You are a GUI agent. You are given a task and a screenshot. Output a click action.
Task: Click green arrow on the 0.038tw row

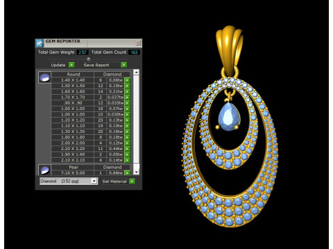(x=127, y=114)
